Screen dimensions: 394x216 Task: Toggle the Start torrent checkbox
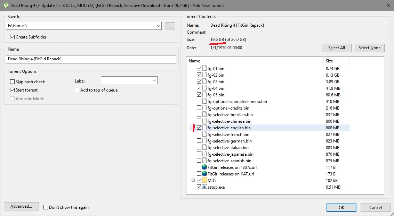(x=12, y=90)
